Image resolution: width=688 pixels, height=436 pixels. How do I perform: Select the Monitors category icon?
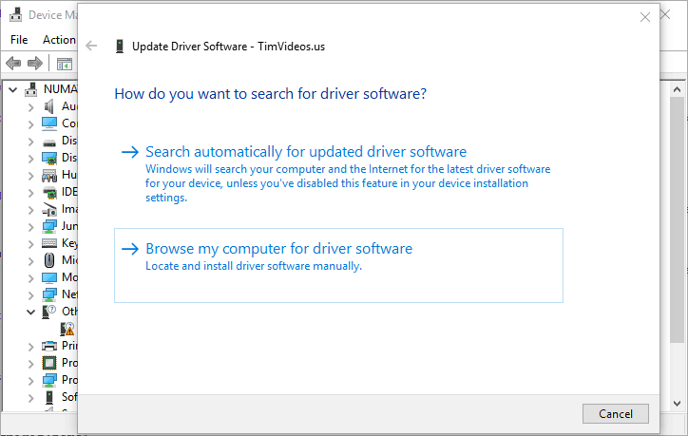point(49,277)
